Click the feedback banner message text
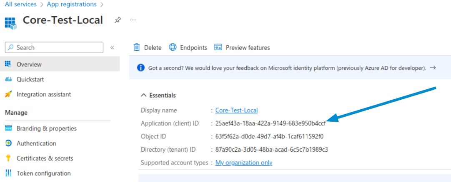 287,68
